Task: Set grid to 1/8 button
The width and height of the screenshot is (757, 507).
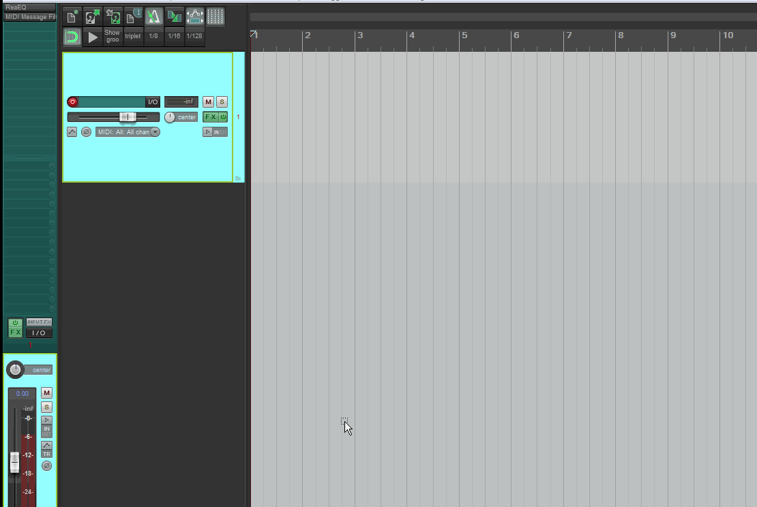Action: [x=153, y=37]
